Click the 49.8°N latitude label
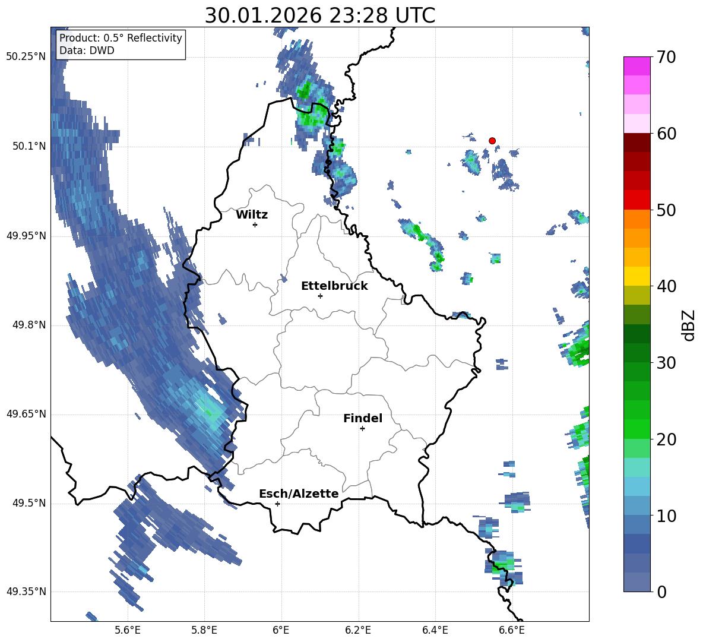Viewport: 703px width, 642px height. 29,325
